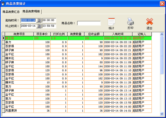This screenshot has height=118, width=166.
Task: Click the timestamp 2008-03-14 09:14:00
Action: [x=118, y=107]
